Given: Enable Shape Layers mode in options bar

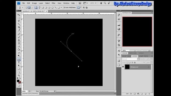Looking at the screenshot, I should click(x=26, y=7).
